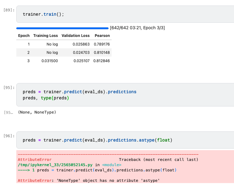
Task: Select validation loss value 0.024703
Action: coord(81,53)
